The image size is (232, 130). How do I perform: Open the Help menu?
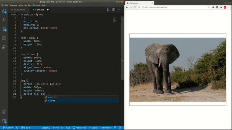43,5
